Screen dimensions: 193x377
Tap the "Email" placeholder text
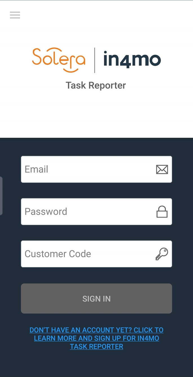click(x=36, y=169)
